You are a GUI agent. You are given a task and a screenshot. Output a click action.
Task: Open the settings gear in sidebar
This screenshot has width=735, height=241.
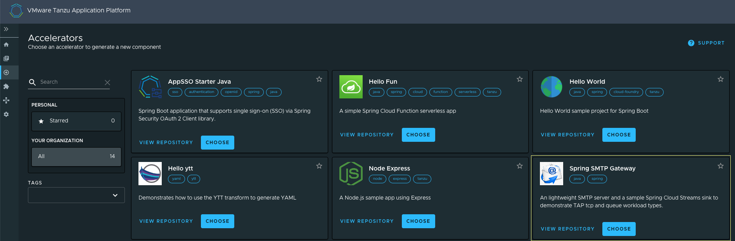click(x=6, y=114)
